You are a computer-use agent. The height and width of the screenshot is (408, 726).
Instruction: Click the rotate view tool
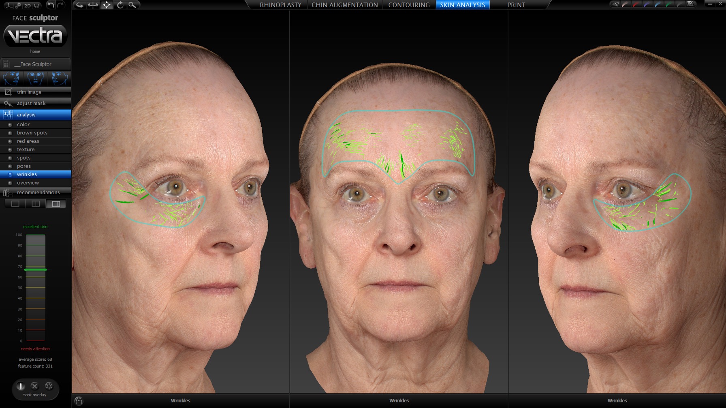pos(120,5)
